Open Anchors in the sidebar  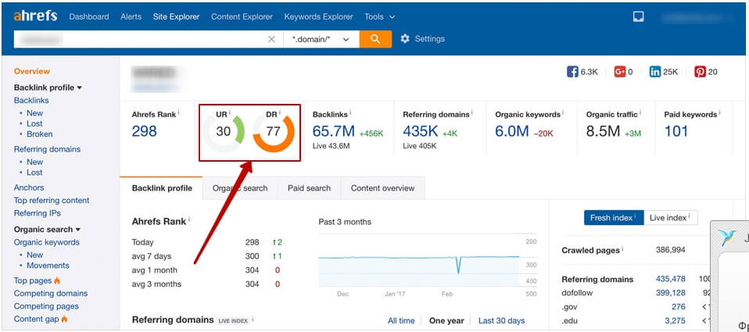pos(29,188)
